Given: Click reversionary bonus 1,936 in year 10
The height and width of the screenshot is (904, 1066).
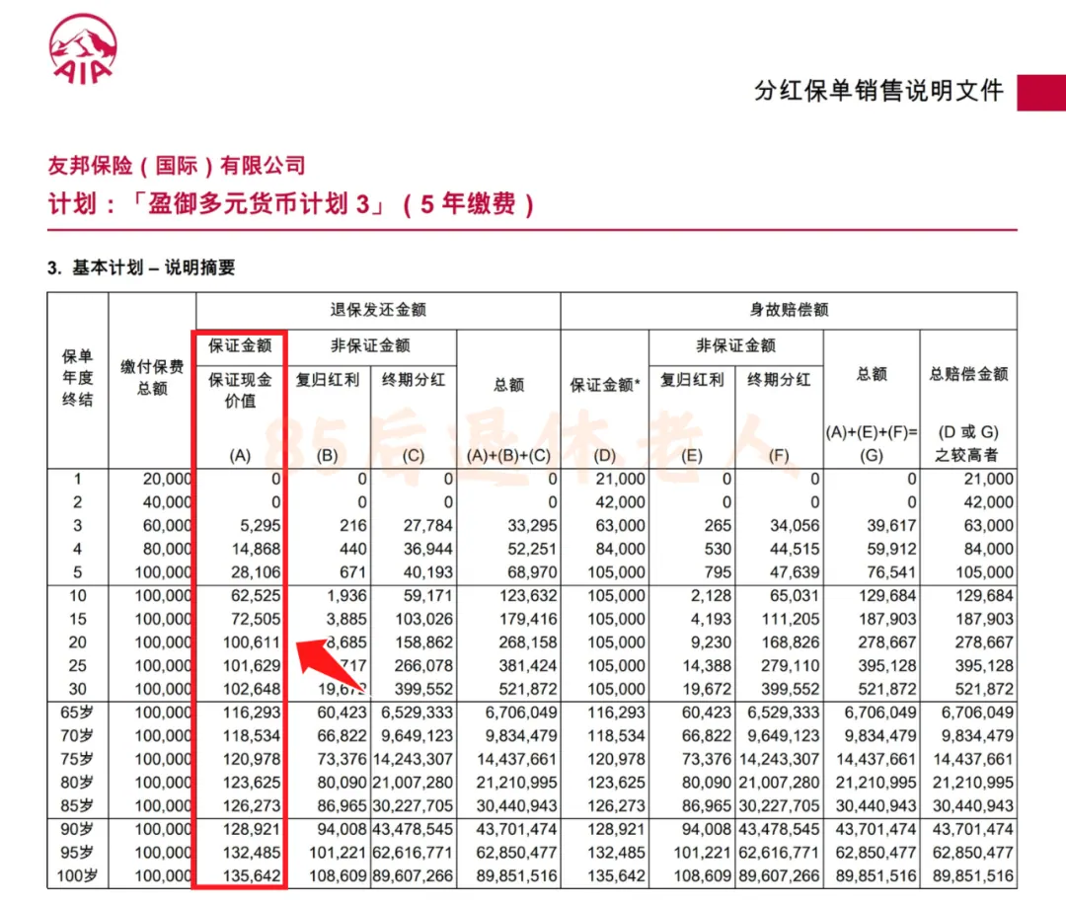Looking at the screenshot, I should (346, 596).
